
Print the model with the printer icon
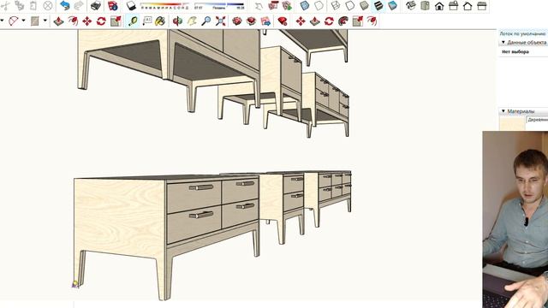coord(96,6)
